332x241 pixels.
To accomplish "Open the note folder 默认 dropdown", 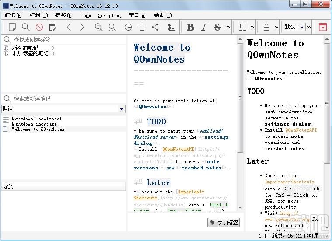I will tap(63, 109).
